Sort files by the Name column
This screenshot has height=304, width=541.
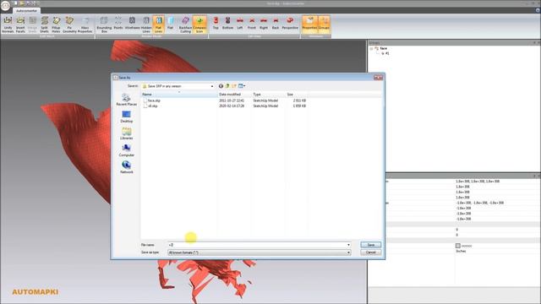coord(178,95)
